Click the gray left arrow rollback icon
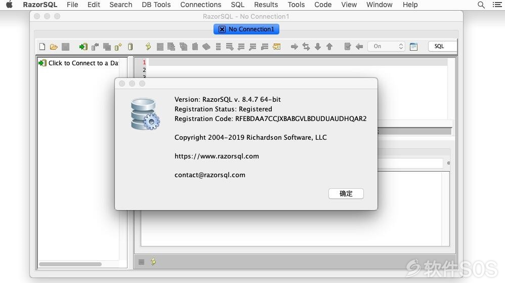This screenshot has width=505, height=283. pyautogui.click(x=359, y=47)
